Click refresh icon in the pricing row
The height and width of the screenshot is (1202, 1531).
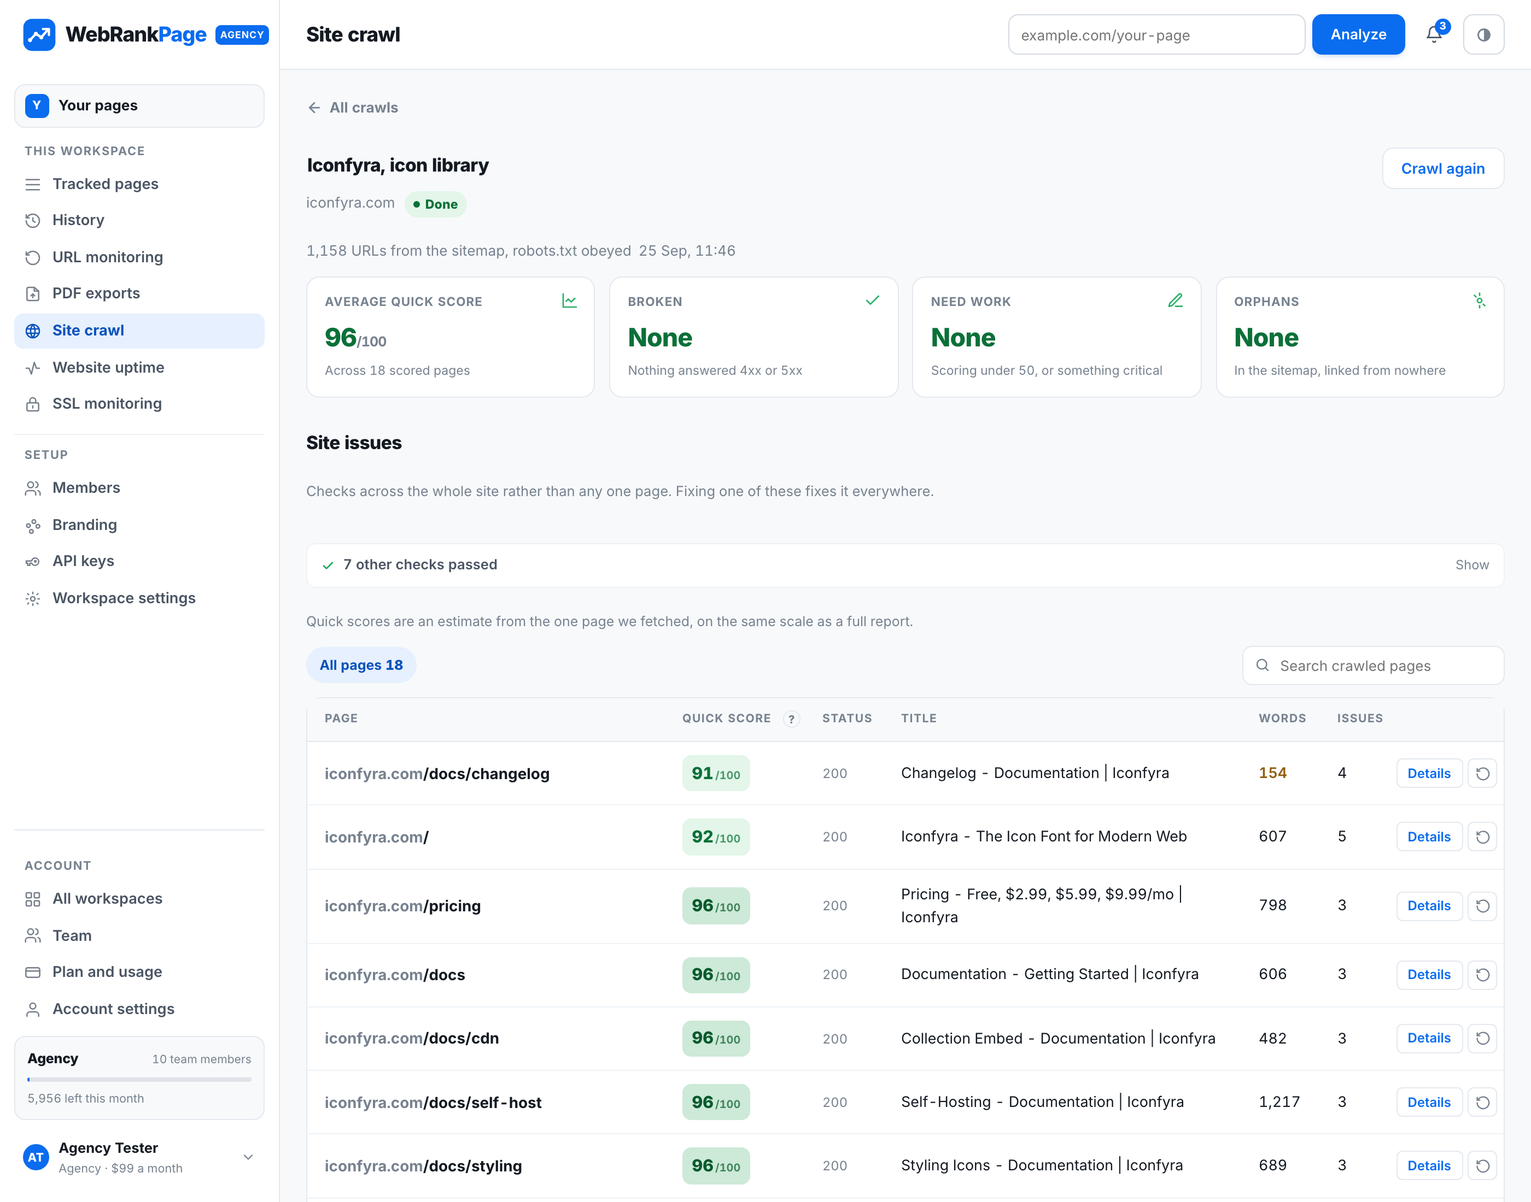point(1482,906)
